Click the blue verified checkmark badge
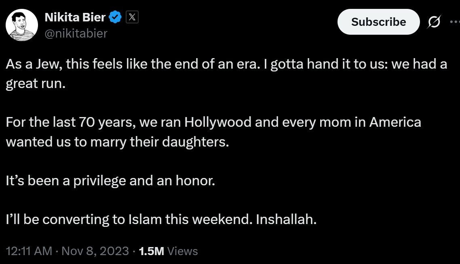460x264 pixels. point(115,17)
